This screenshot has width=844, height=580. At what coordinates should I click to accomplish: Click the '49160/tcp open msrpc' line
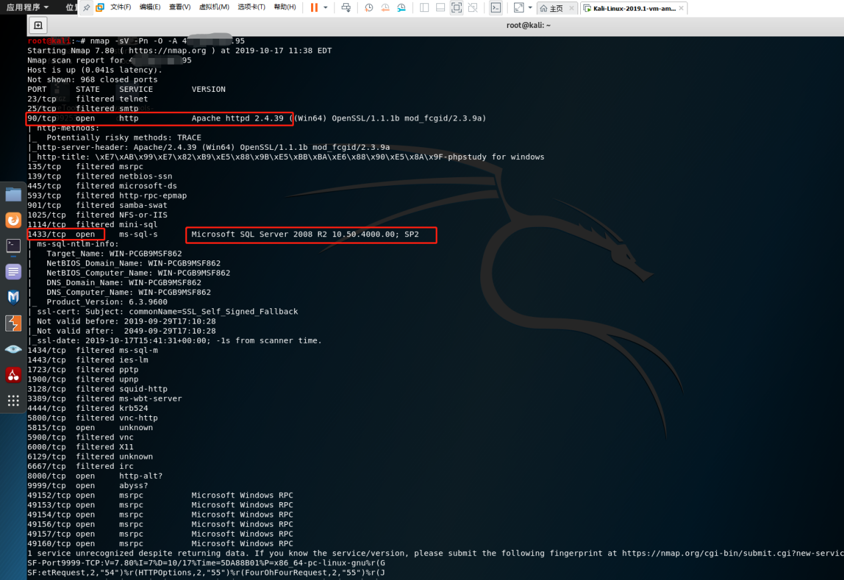click(x=160, y=543)
